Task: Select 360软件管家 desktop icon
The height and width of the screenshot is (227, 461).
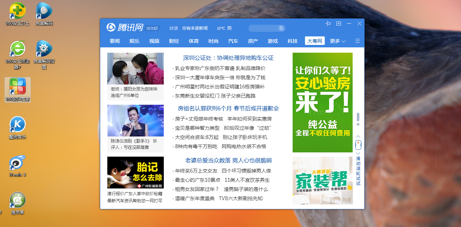Action: (18, 90)
